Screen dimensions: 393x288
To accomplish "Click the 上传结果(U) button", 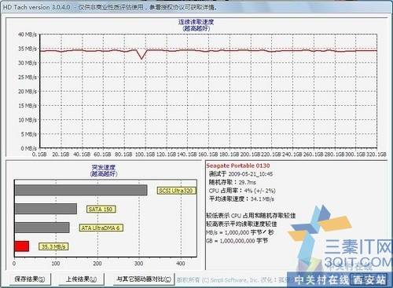I will pos(81,279).
